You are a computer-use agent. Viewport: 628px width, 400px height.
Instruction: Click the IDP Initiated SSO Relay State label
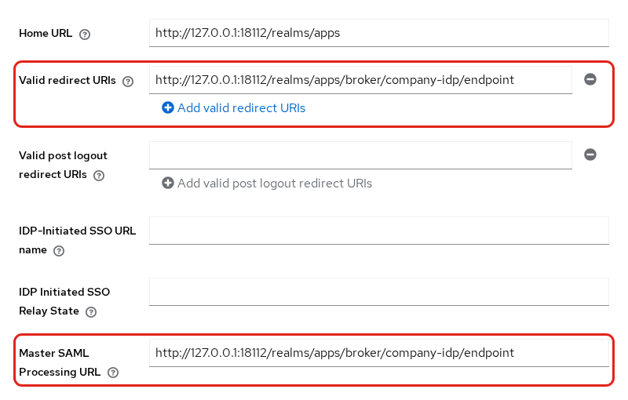(x=64, y=301)
